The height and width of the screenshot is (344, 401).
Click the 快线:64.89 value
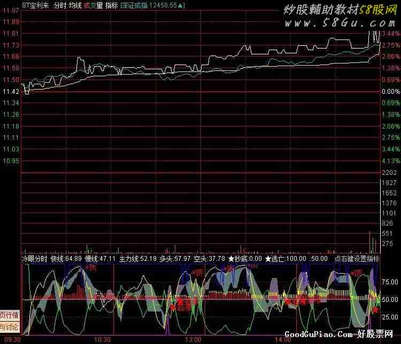[66, 259]
